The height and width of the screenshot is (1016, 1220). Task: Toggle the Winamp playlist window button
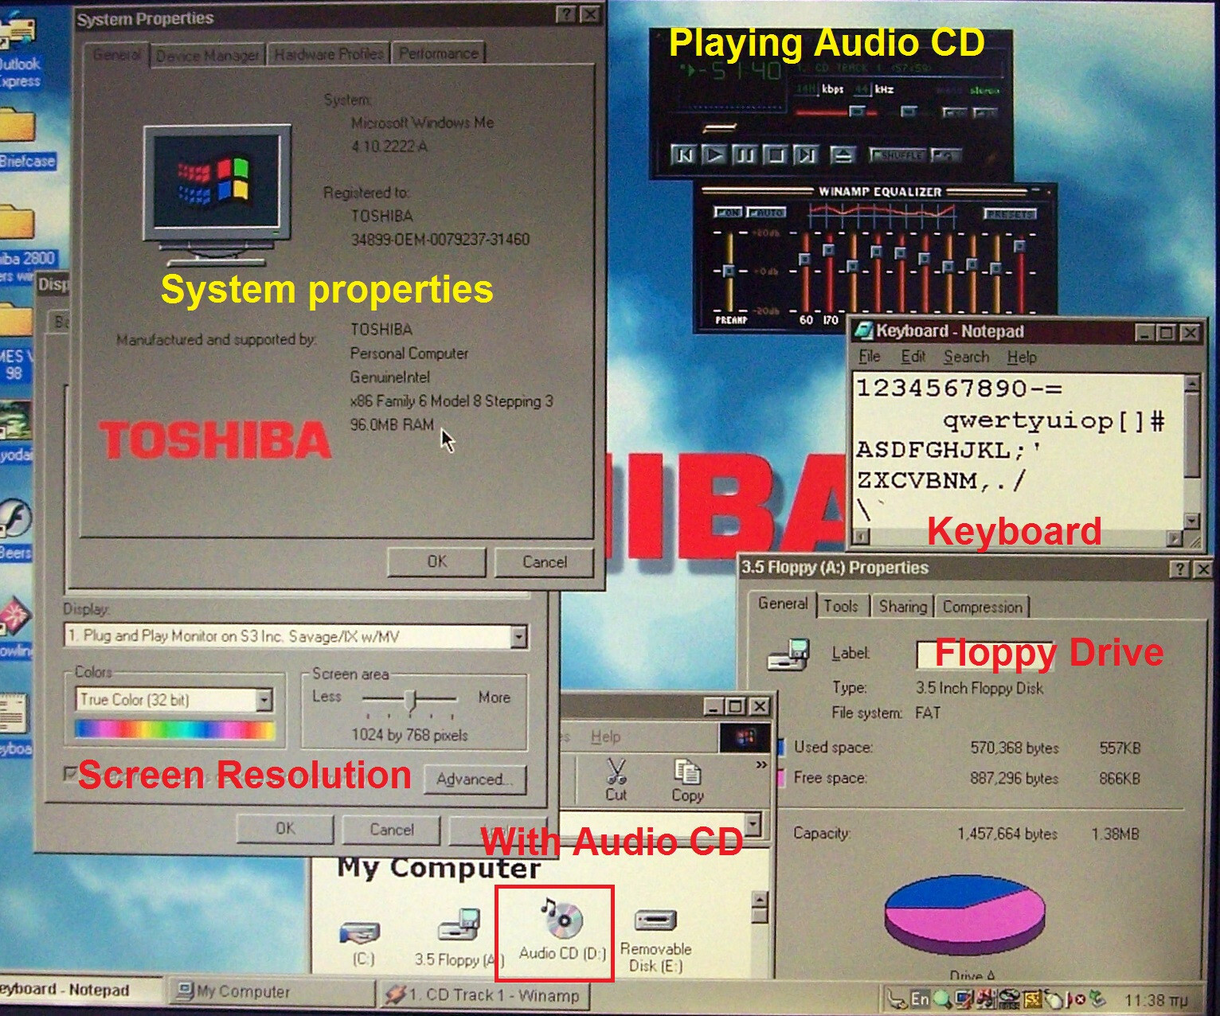pos(984,112)
